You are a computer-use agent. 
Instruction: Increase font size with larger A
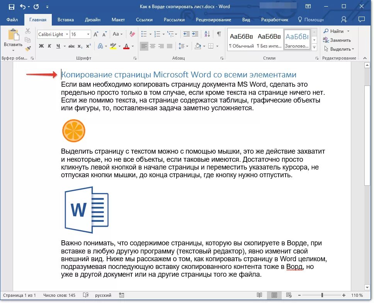(x=96, y=34)
